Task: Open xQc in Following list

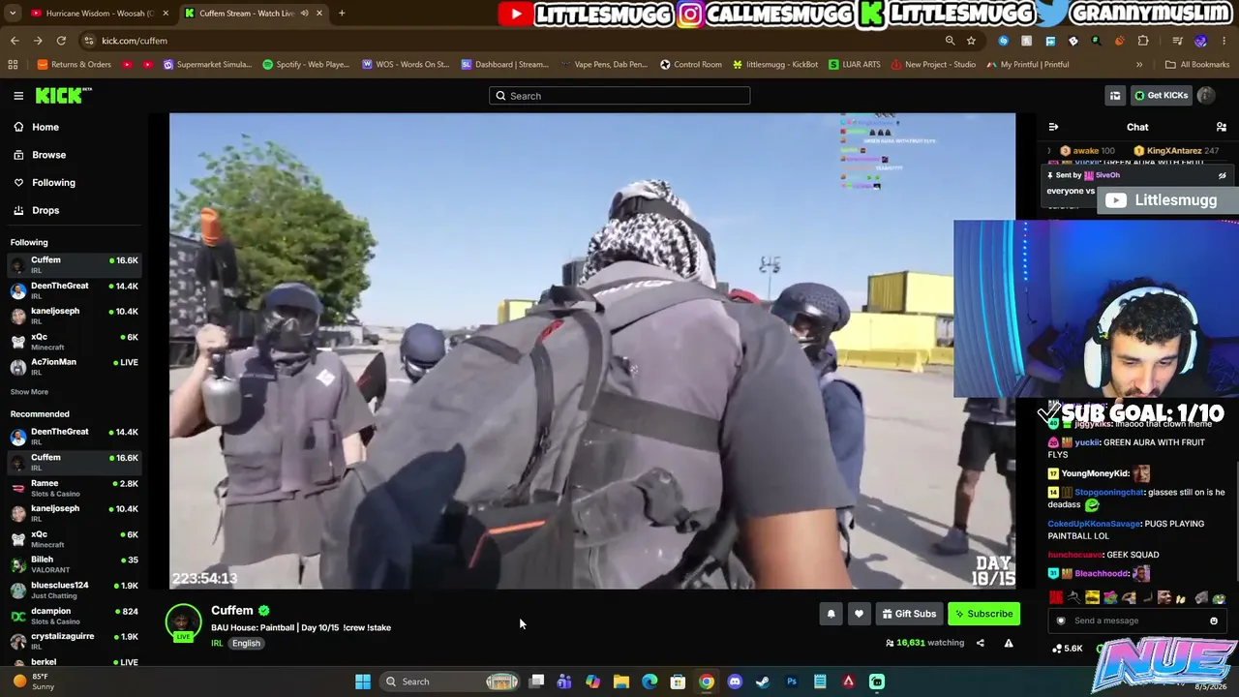Action: tap(75, 341)
